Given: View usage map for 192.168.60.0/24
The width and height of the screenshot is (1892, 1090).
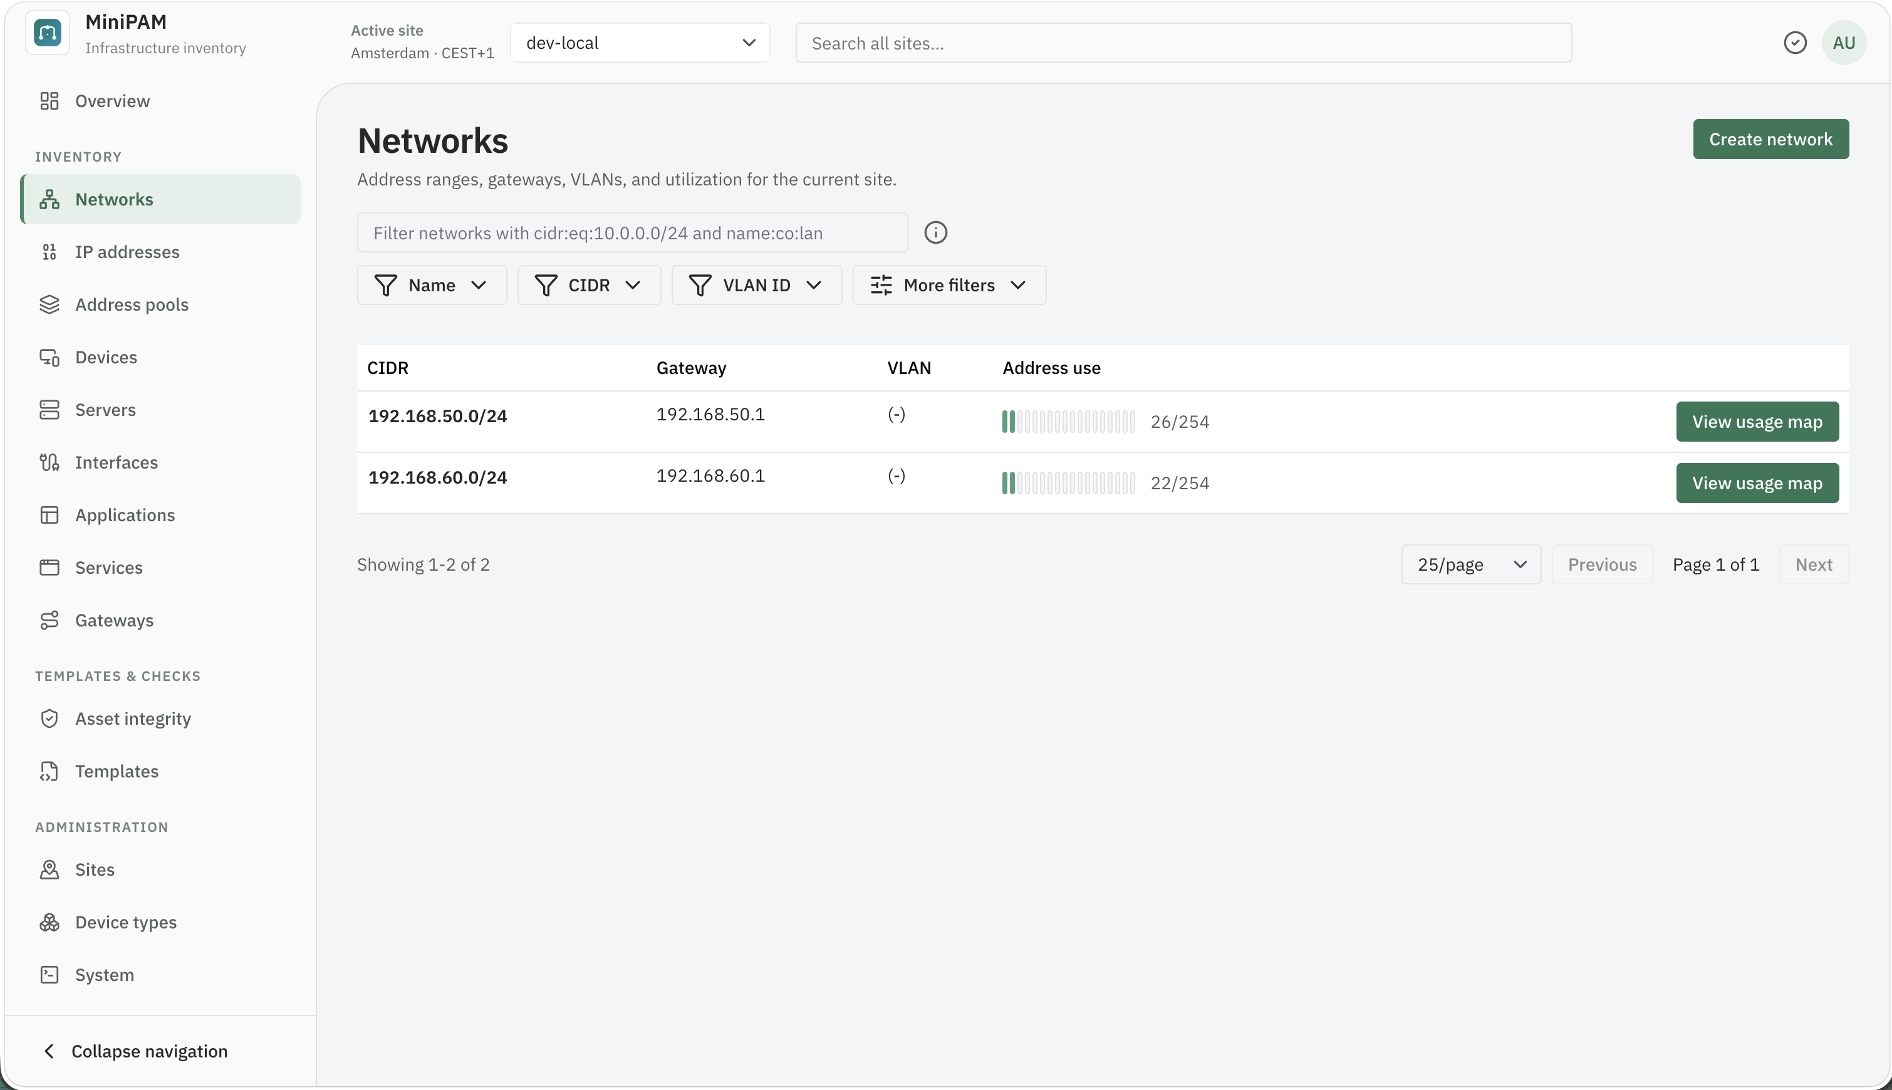Looking at the screenshot, I should (x=1757, y=483).
